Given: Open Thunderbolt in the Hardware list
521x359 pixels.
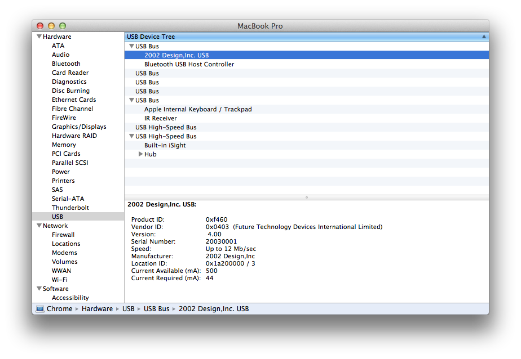Looking at the screenshot, I should click(x=70, y=208).
